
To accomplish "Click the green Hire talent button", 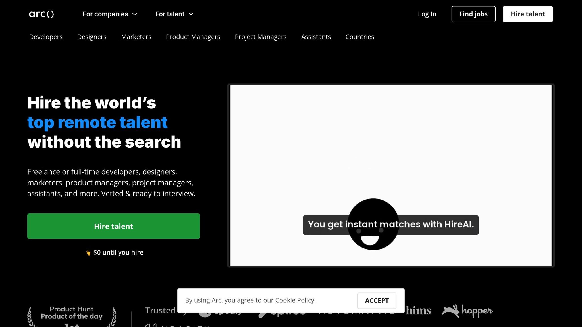I will click(114, 226).
